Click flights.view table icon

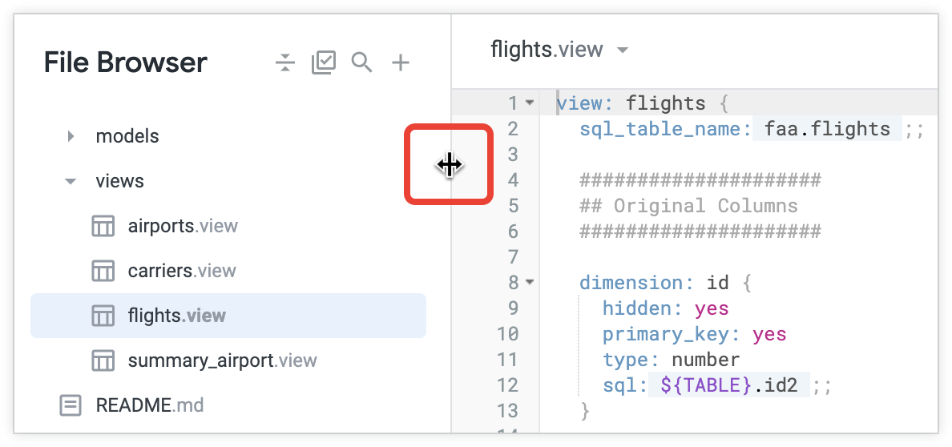(x=103, y=316)
